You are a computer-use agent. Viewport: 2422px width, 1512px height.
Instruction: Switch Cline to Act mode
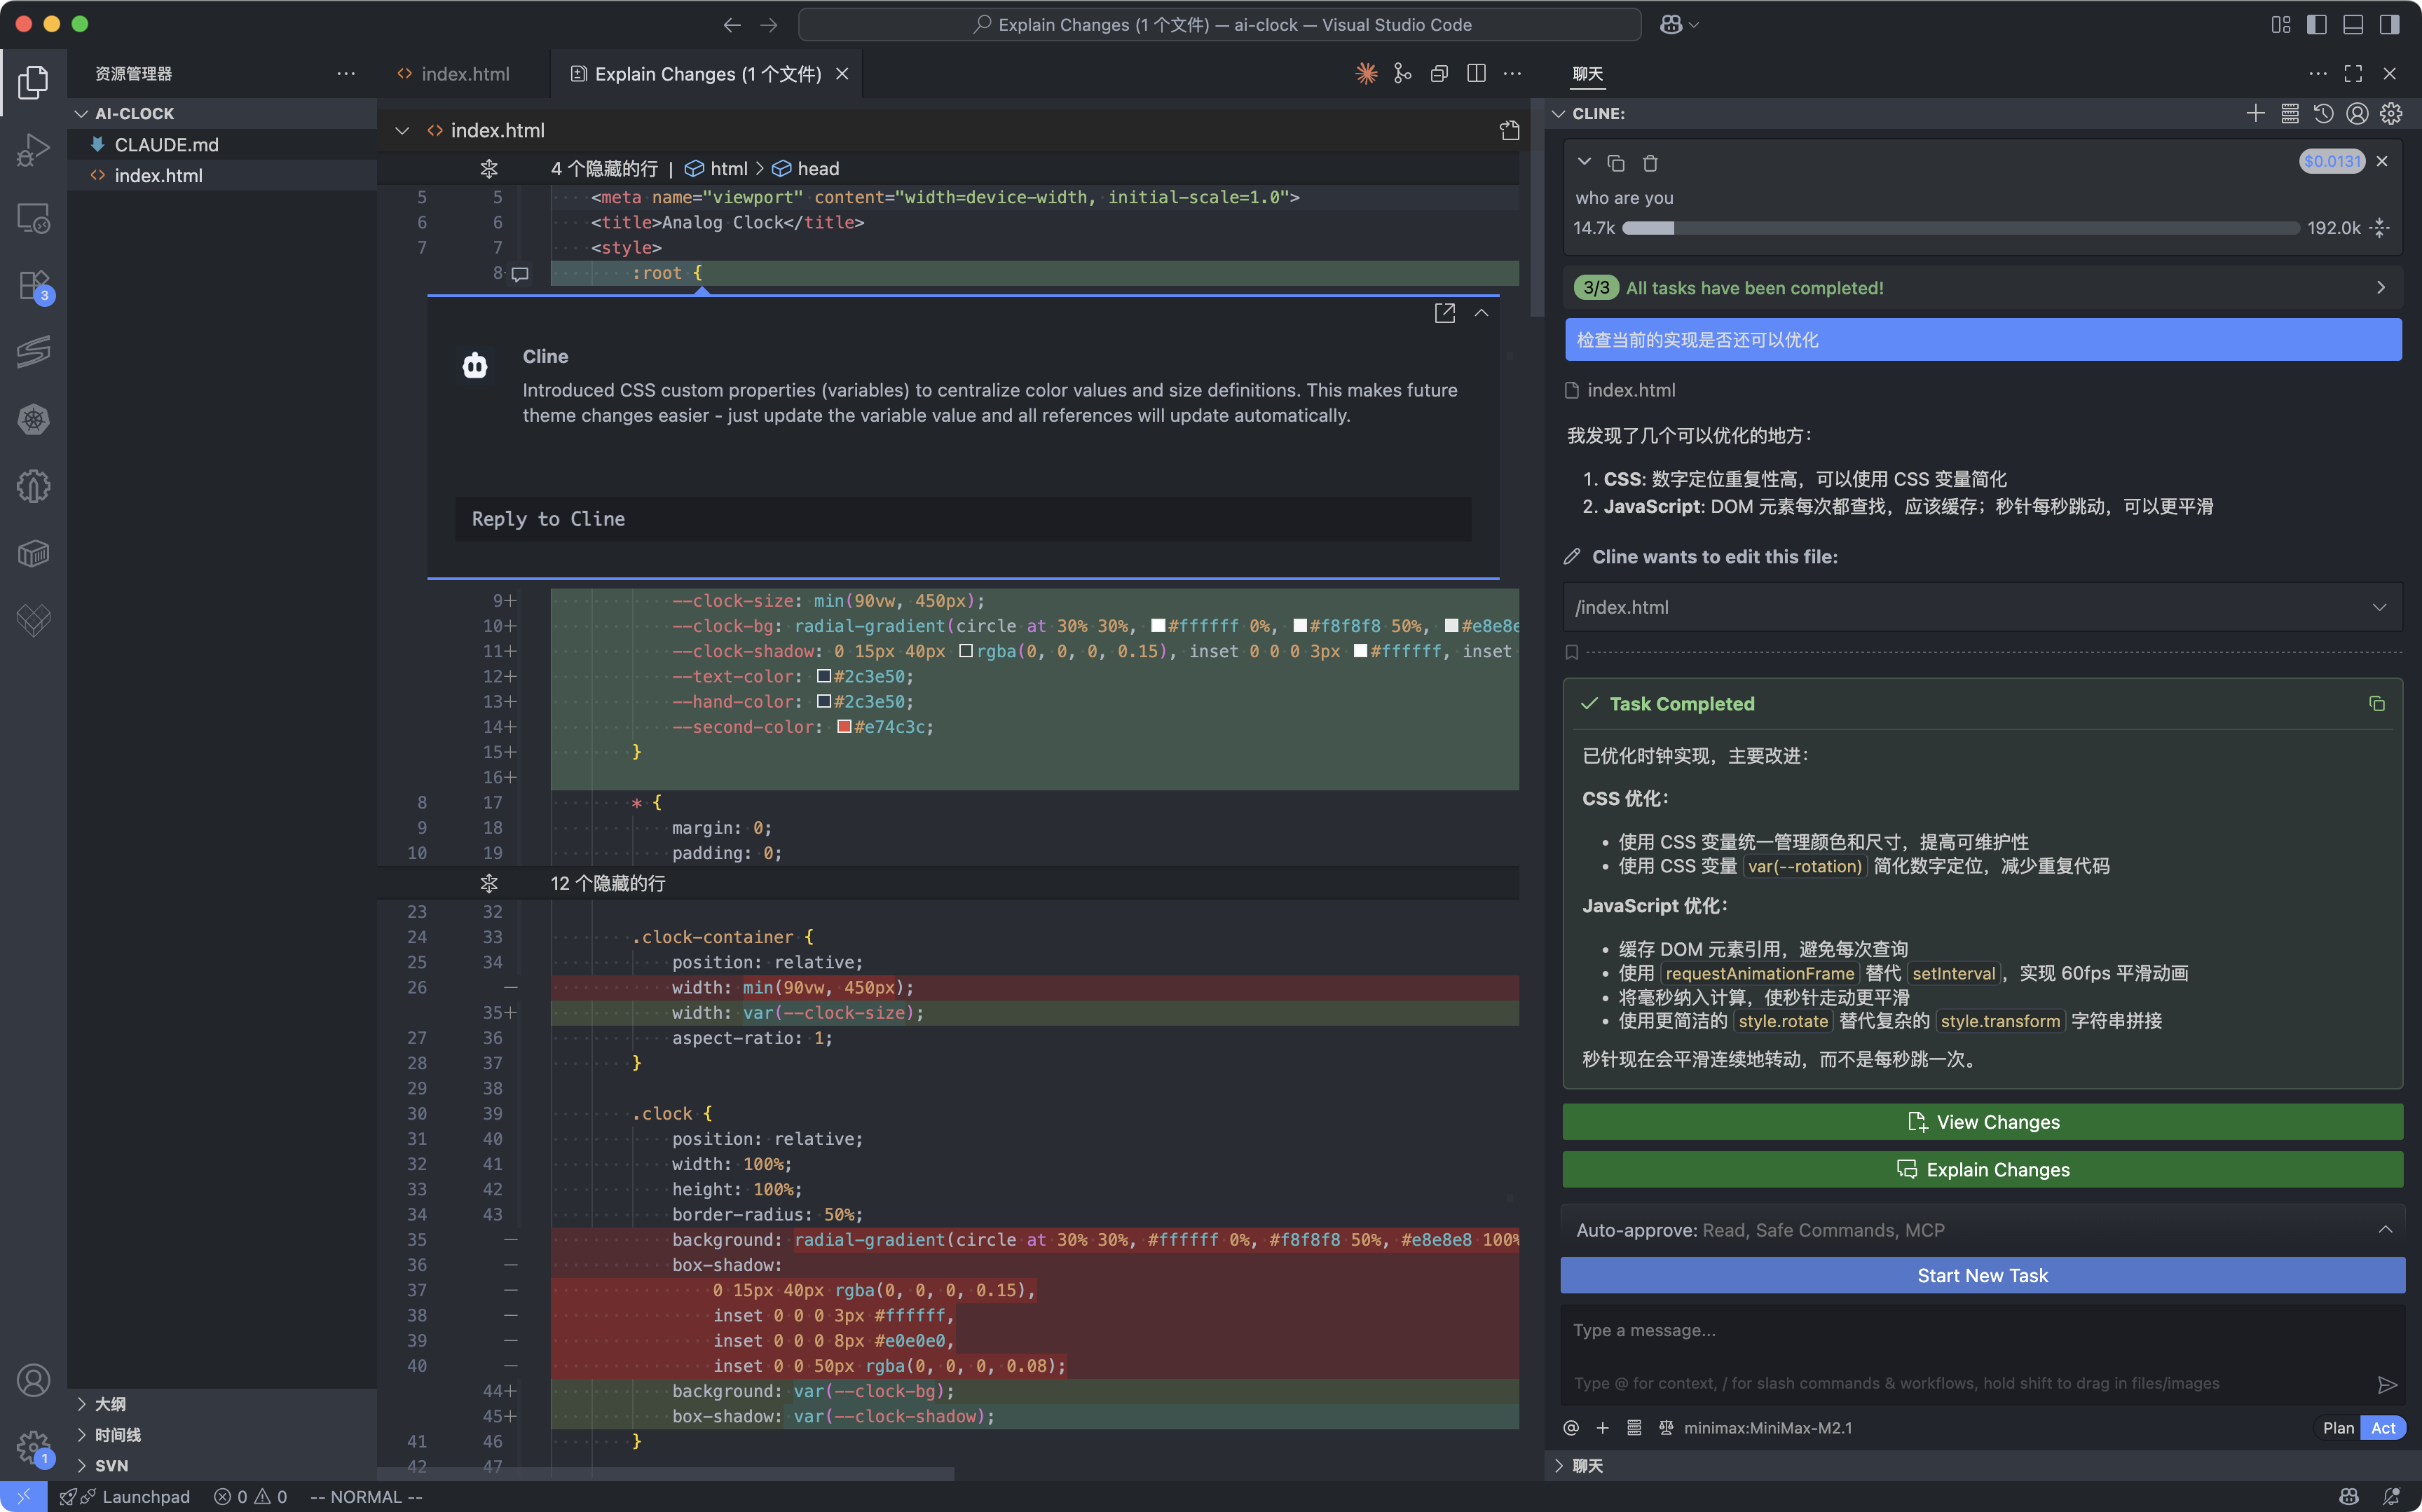[x=2383, y=1428]
